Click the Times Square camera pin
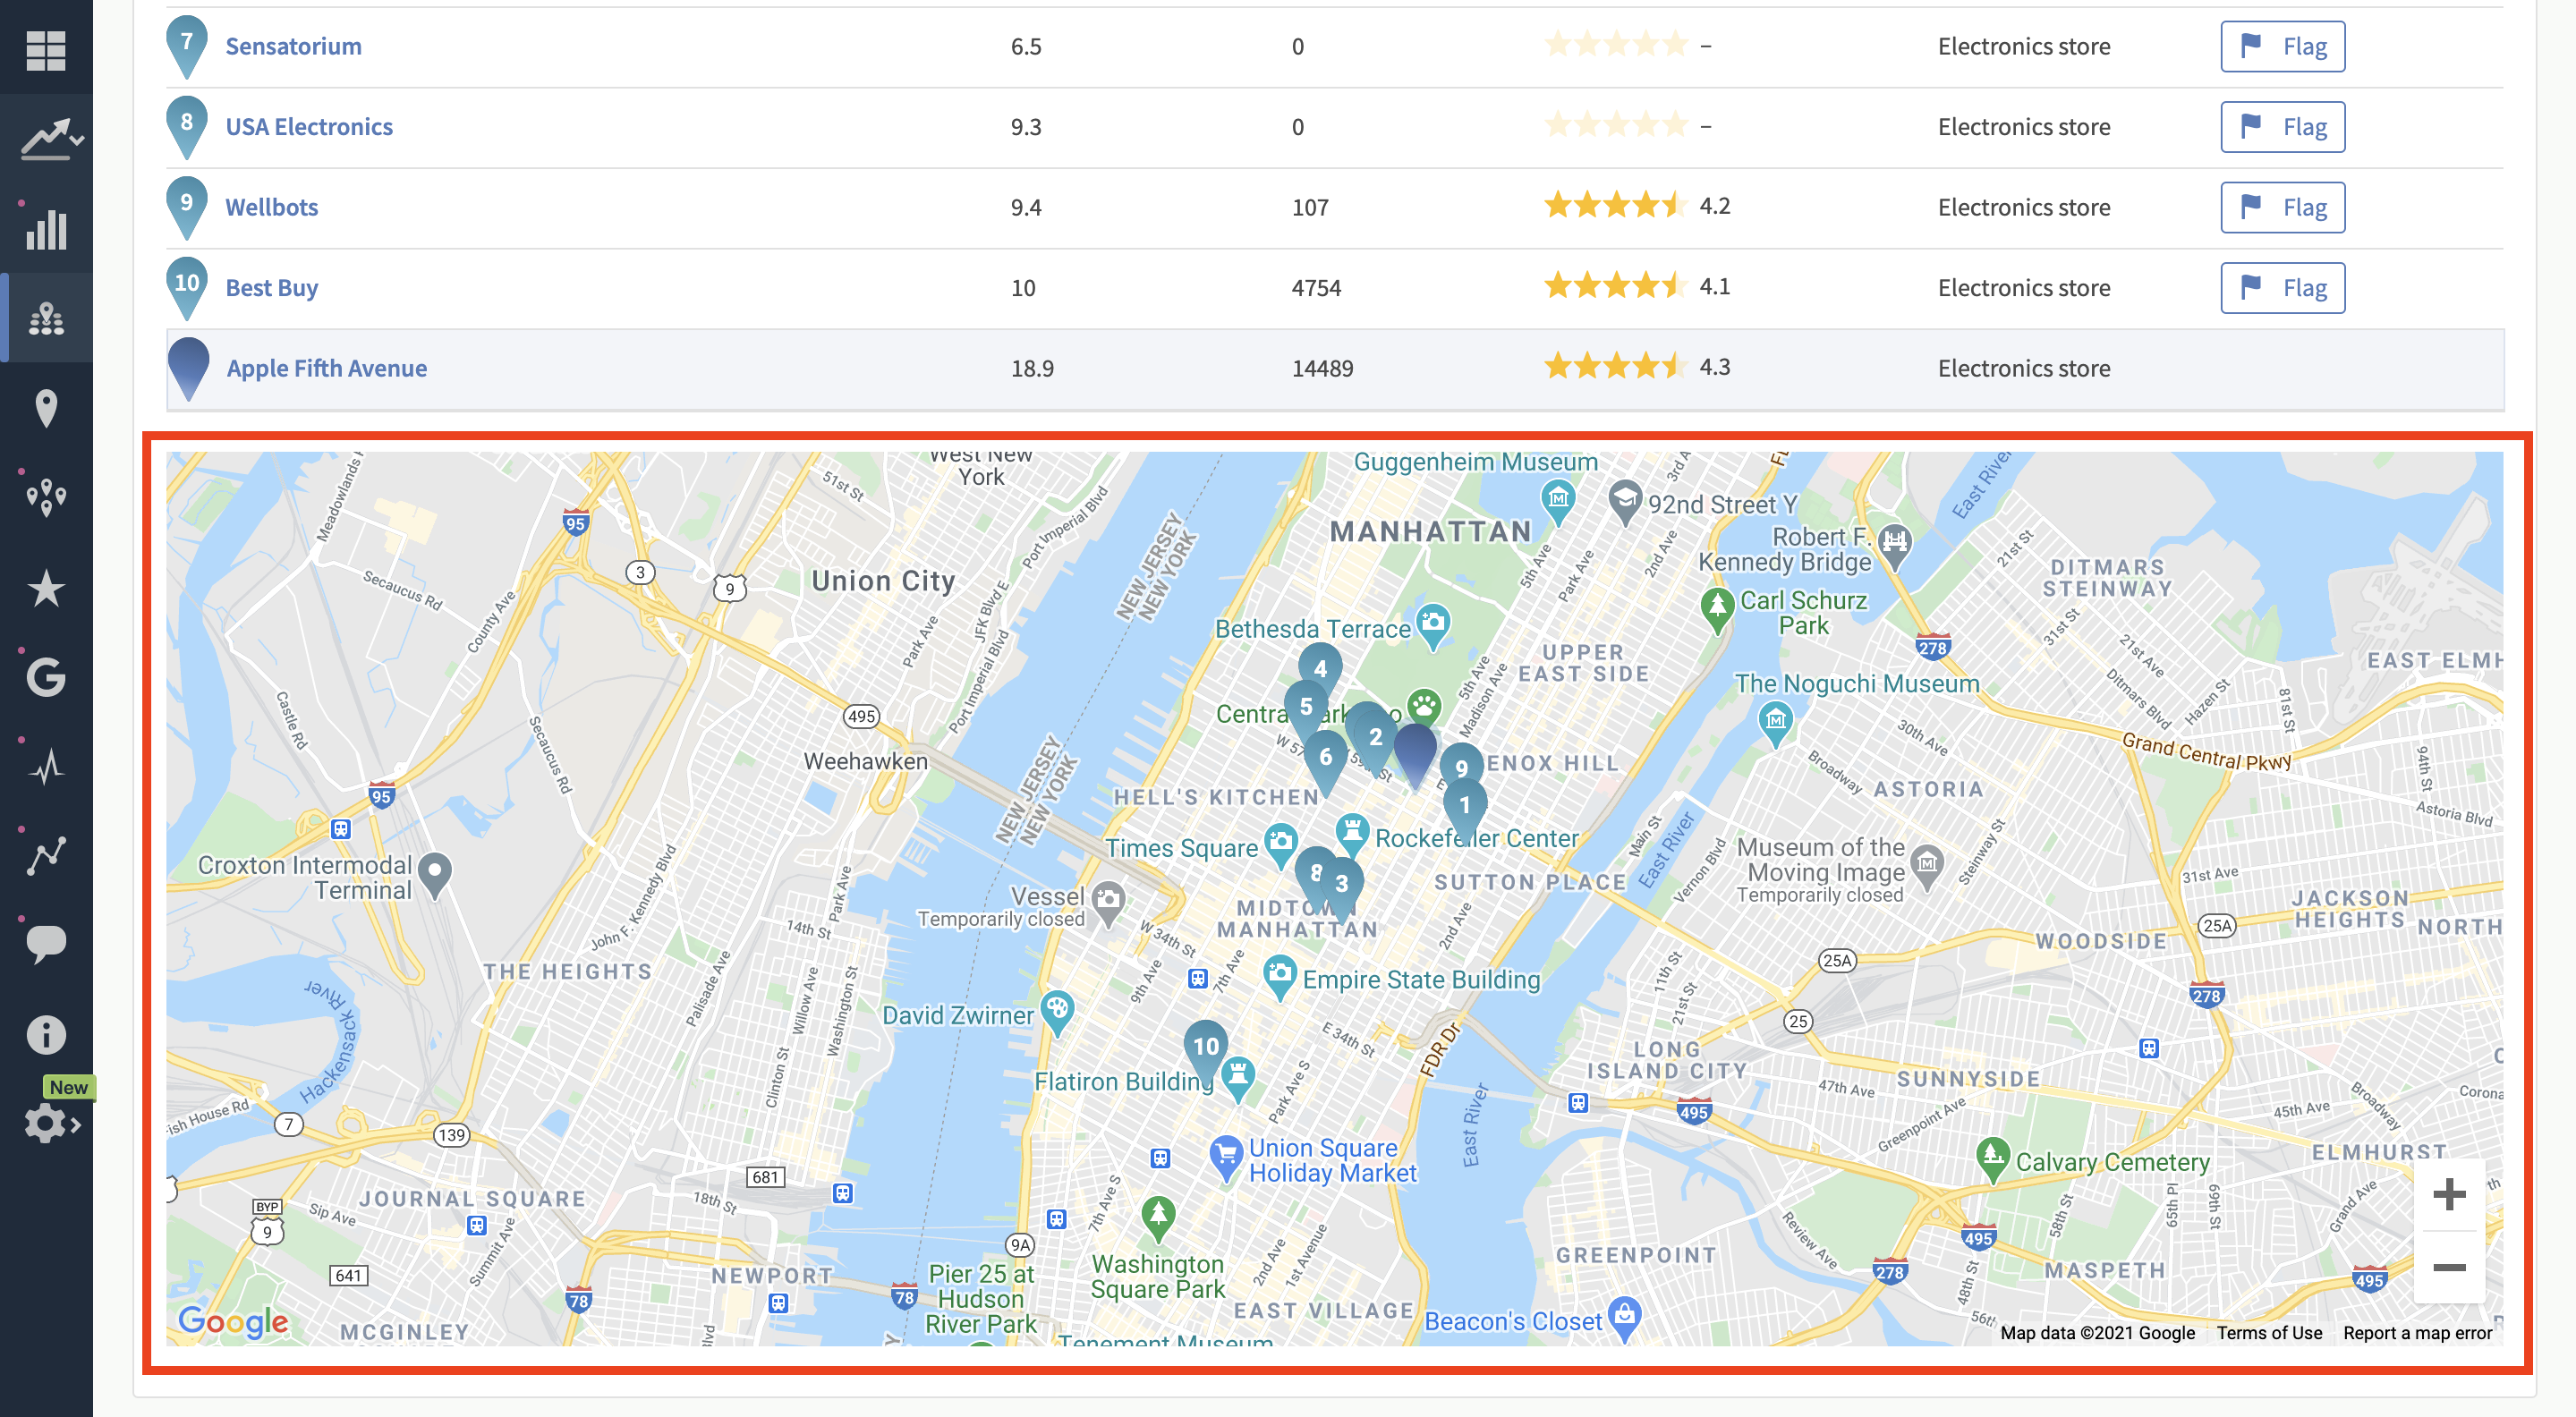2576x1417 pixels. (1281, 844)
